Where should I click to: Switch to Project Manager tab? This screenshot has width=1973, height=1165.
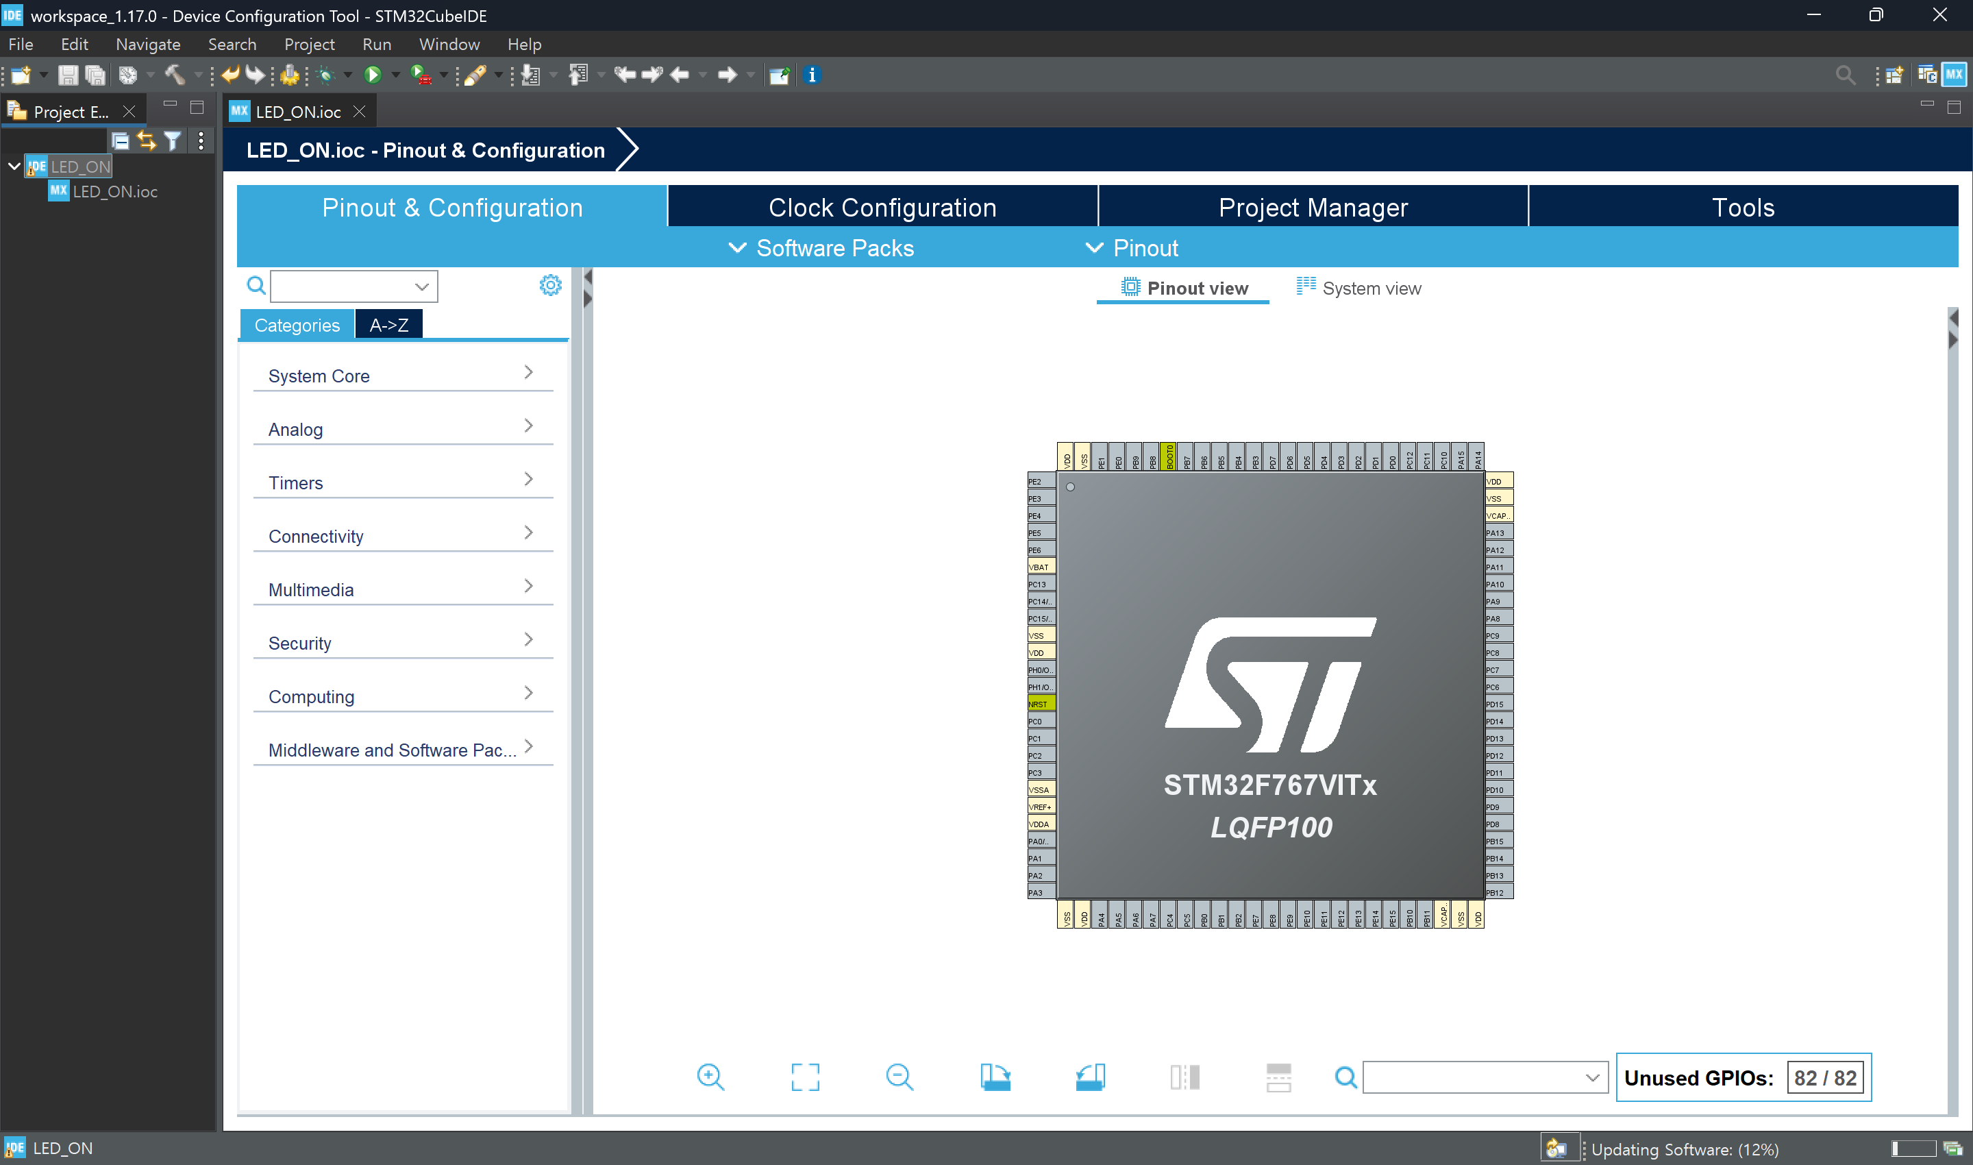tap(1313, 207)
